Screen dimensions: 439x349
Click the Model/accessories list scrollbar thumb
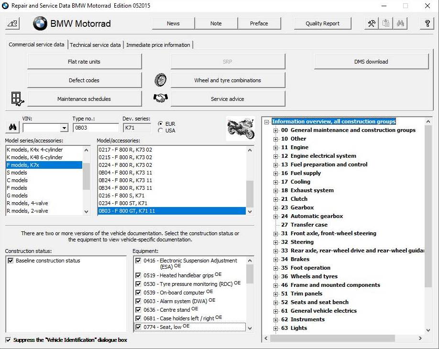(250, 194)
